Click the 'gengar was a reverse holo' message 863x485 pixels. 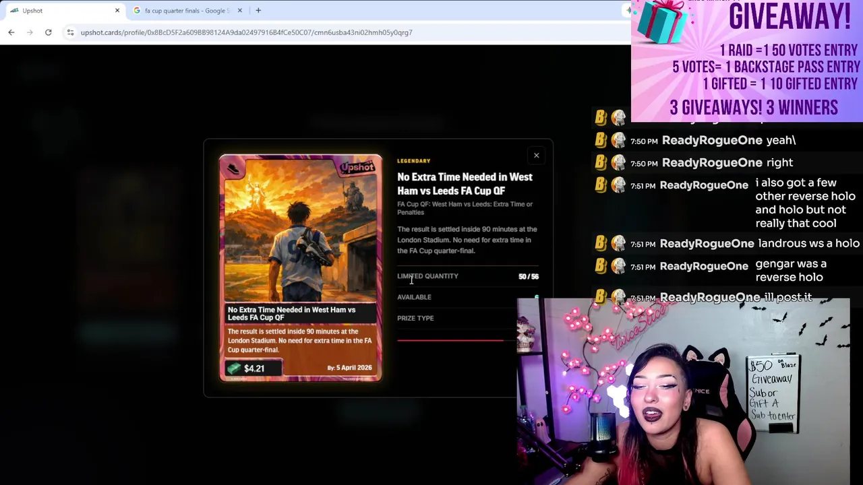click(791, 270)
